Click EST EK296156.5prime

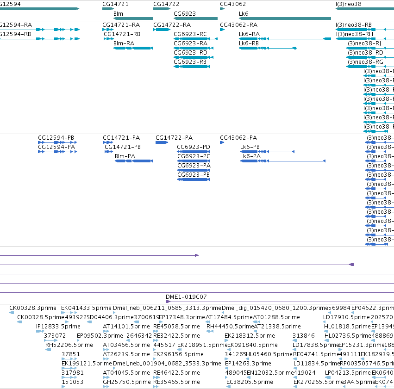(x=178, y=354)
